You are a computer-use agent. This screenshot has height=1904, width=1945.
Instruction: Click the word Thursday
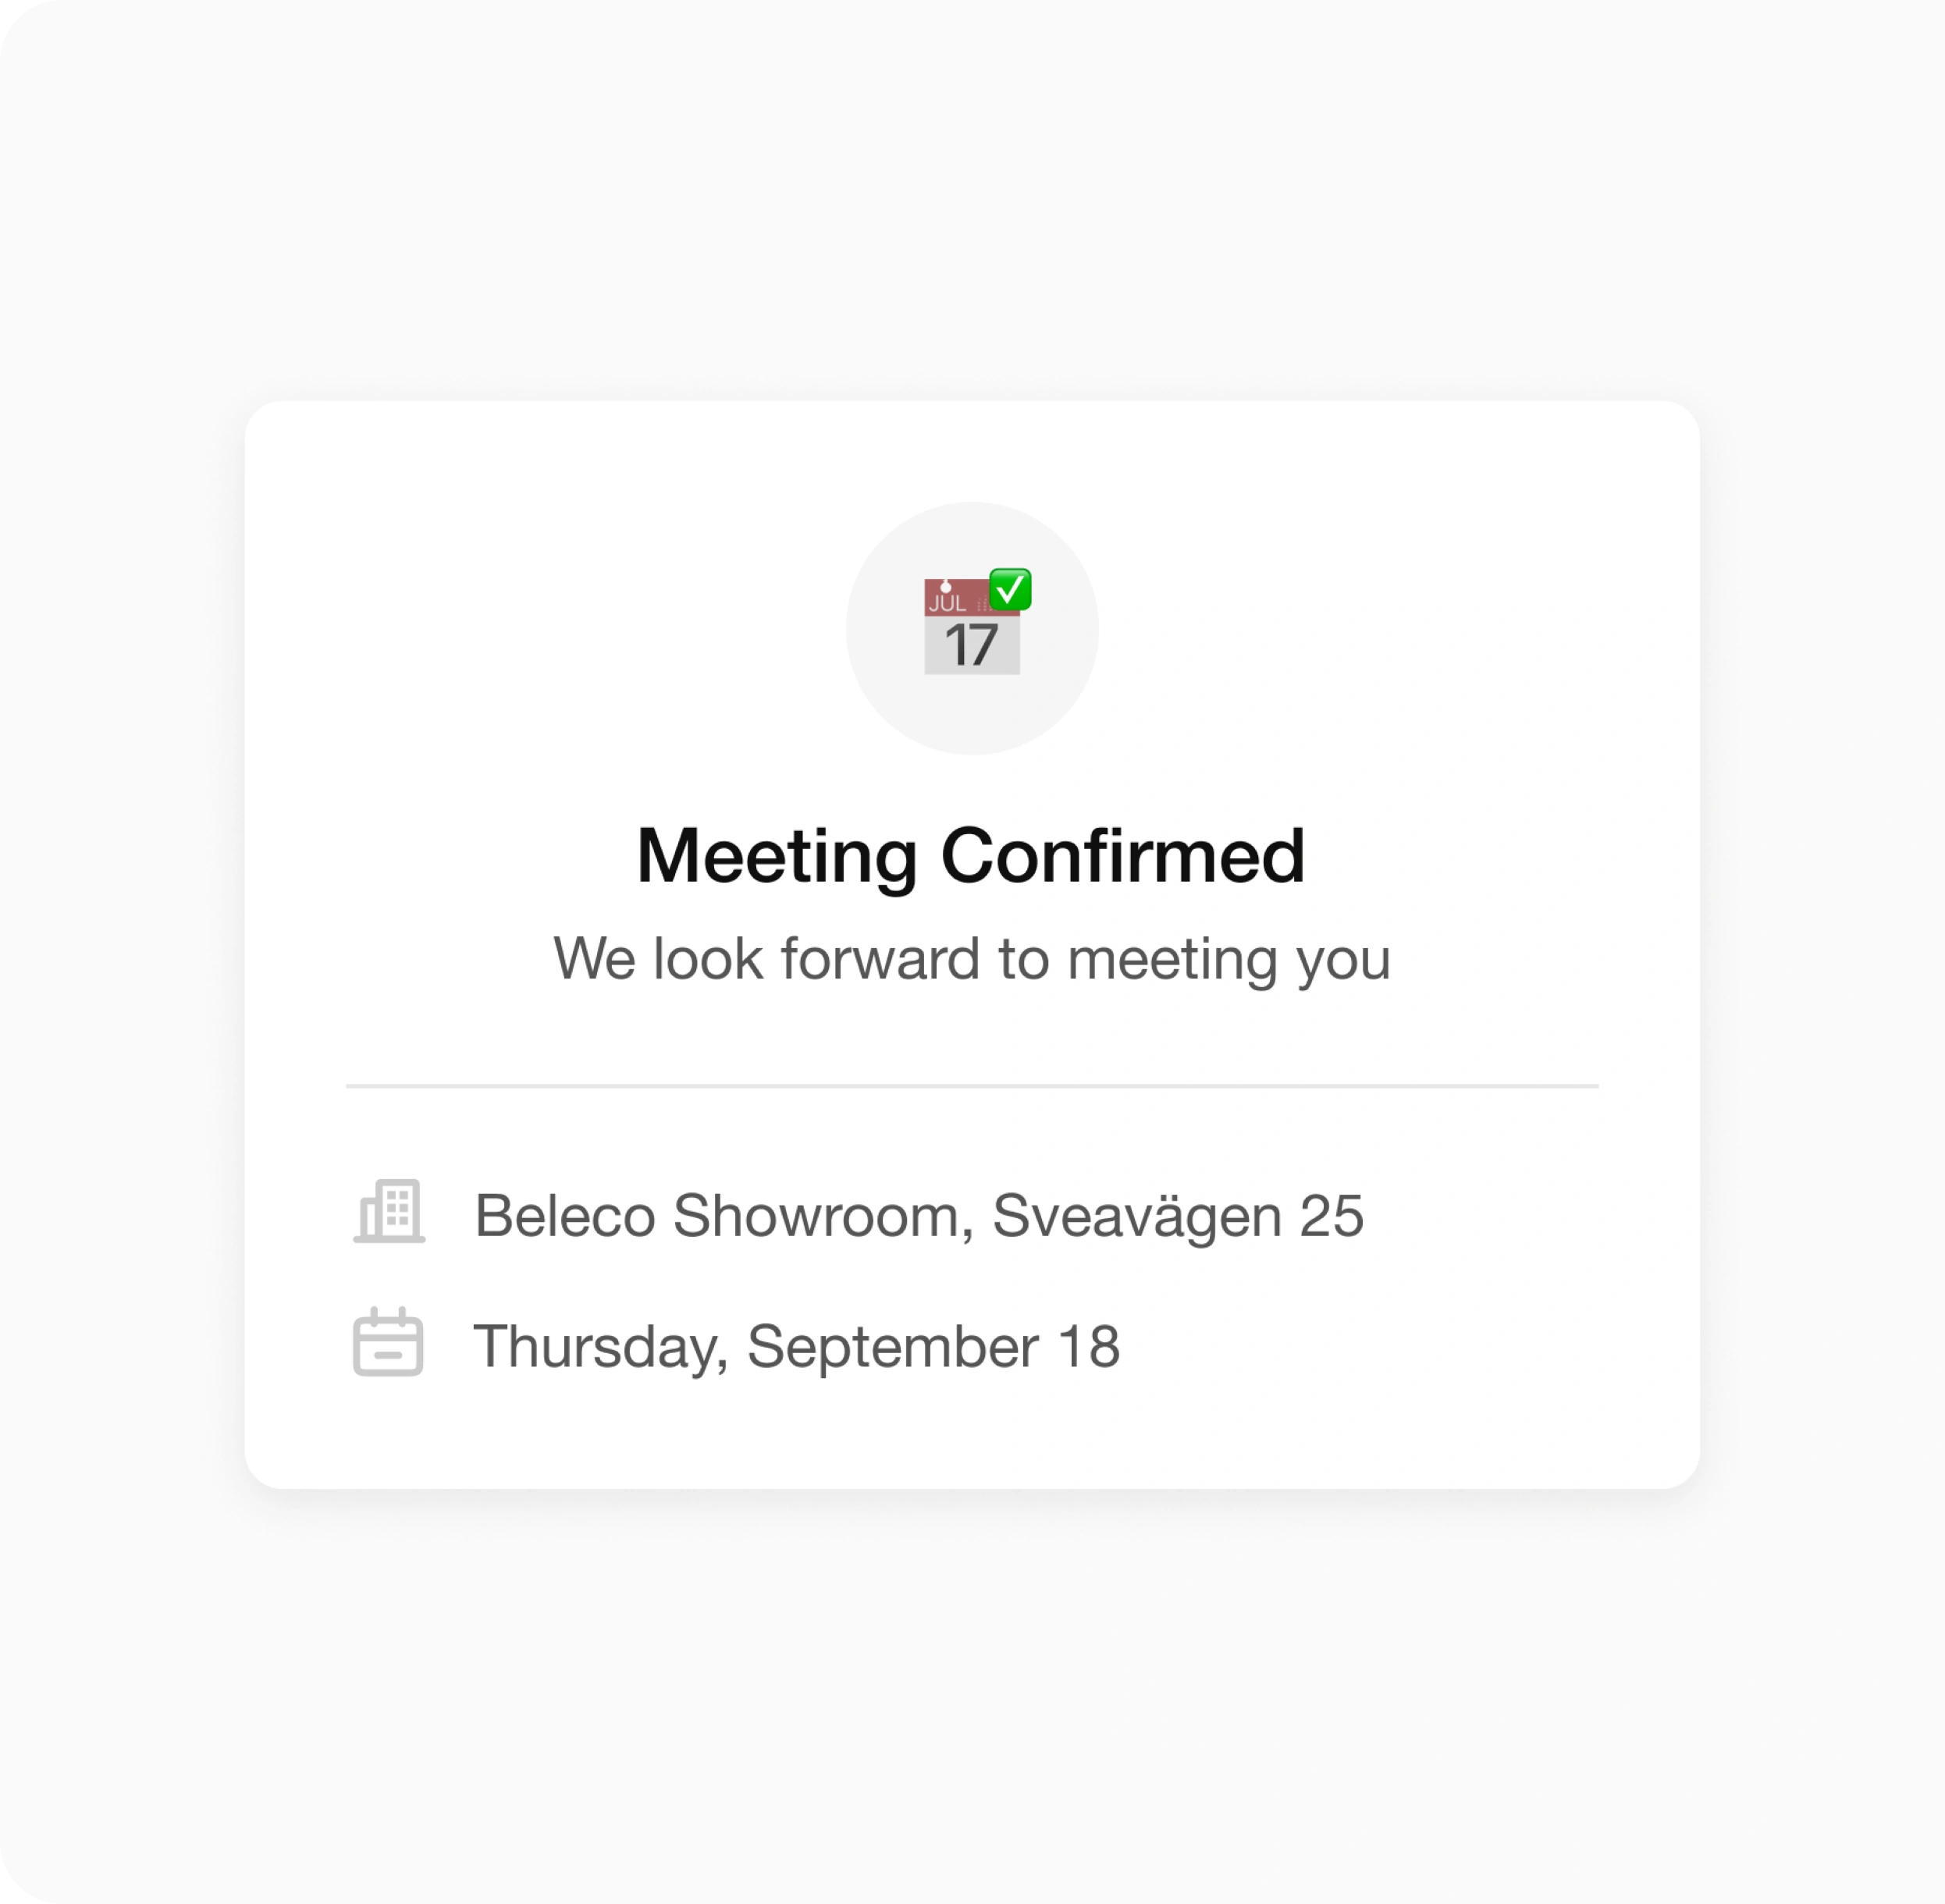tap(597, 1346)
